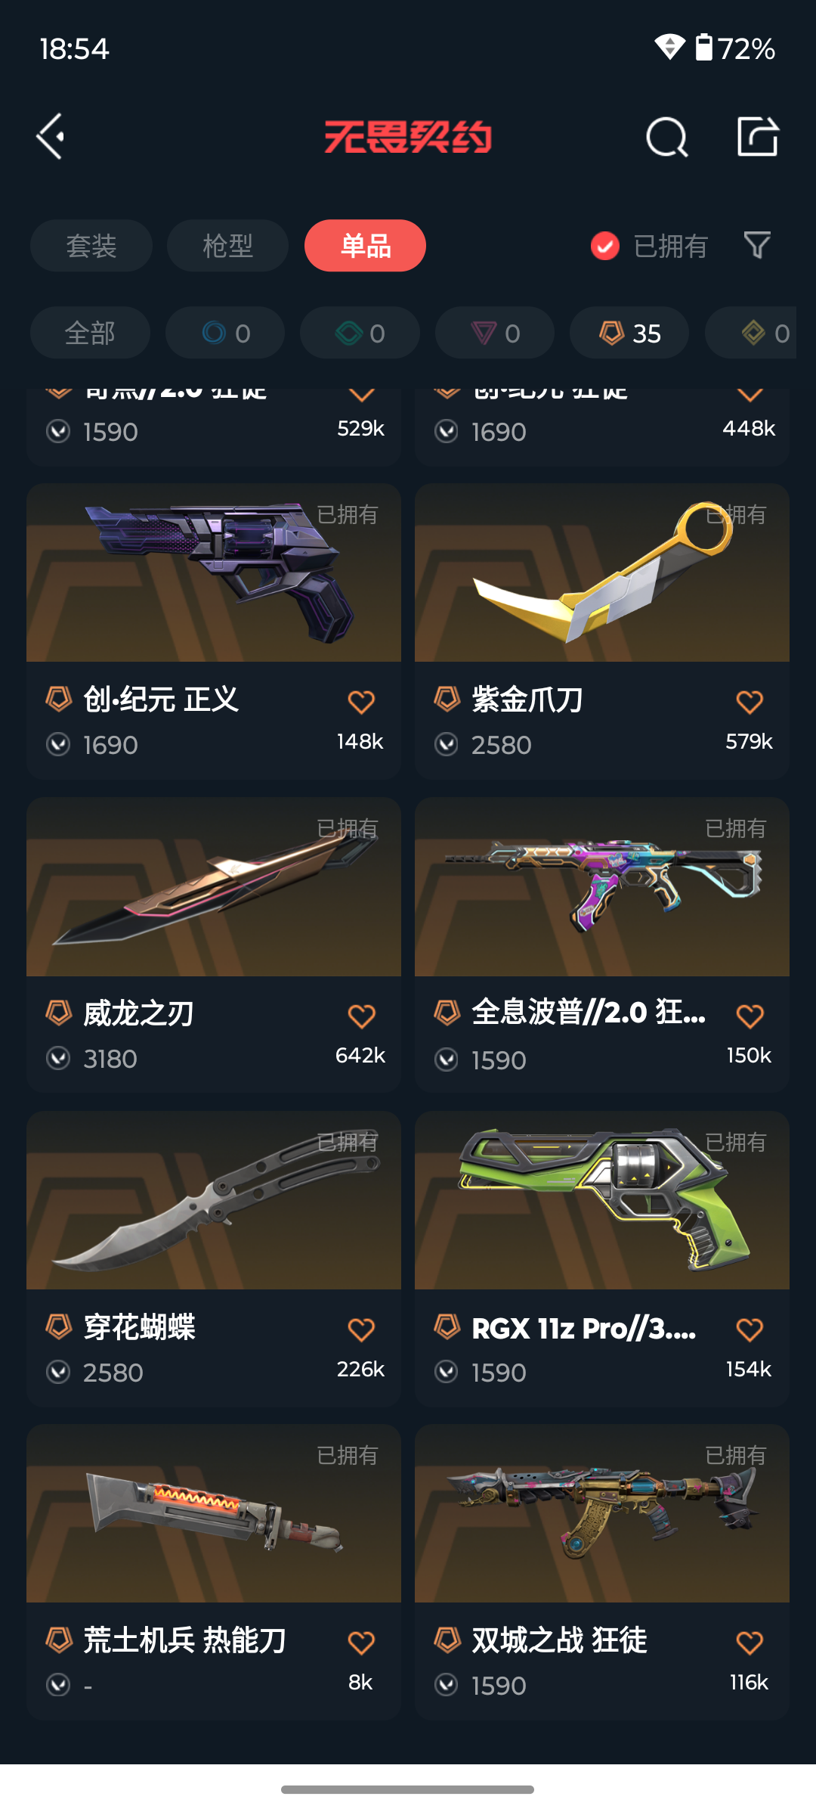Favorite 创·纪元 正义 heart icon
Image resolution: width=816 pixels, height=1815 pixels.
(361, 702)
